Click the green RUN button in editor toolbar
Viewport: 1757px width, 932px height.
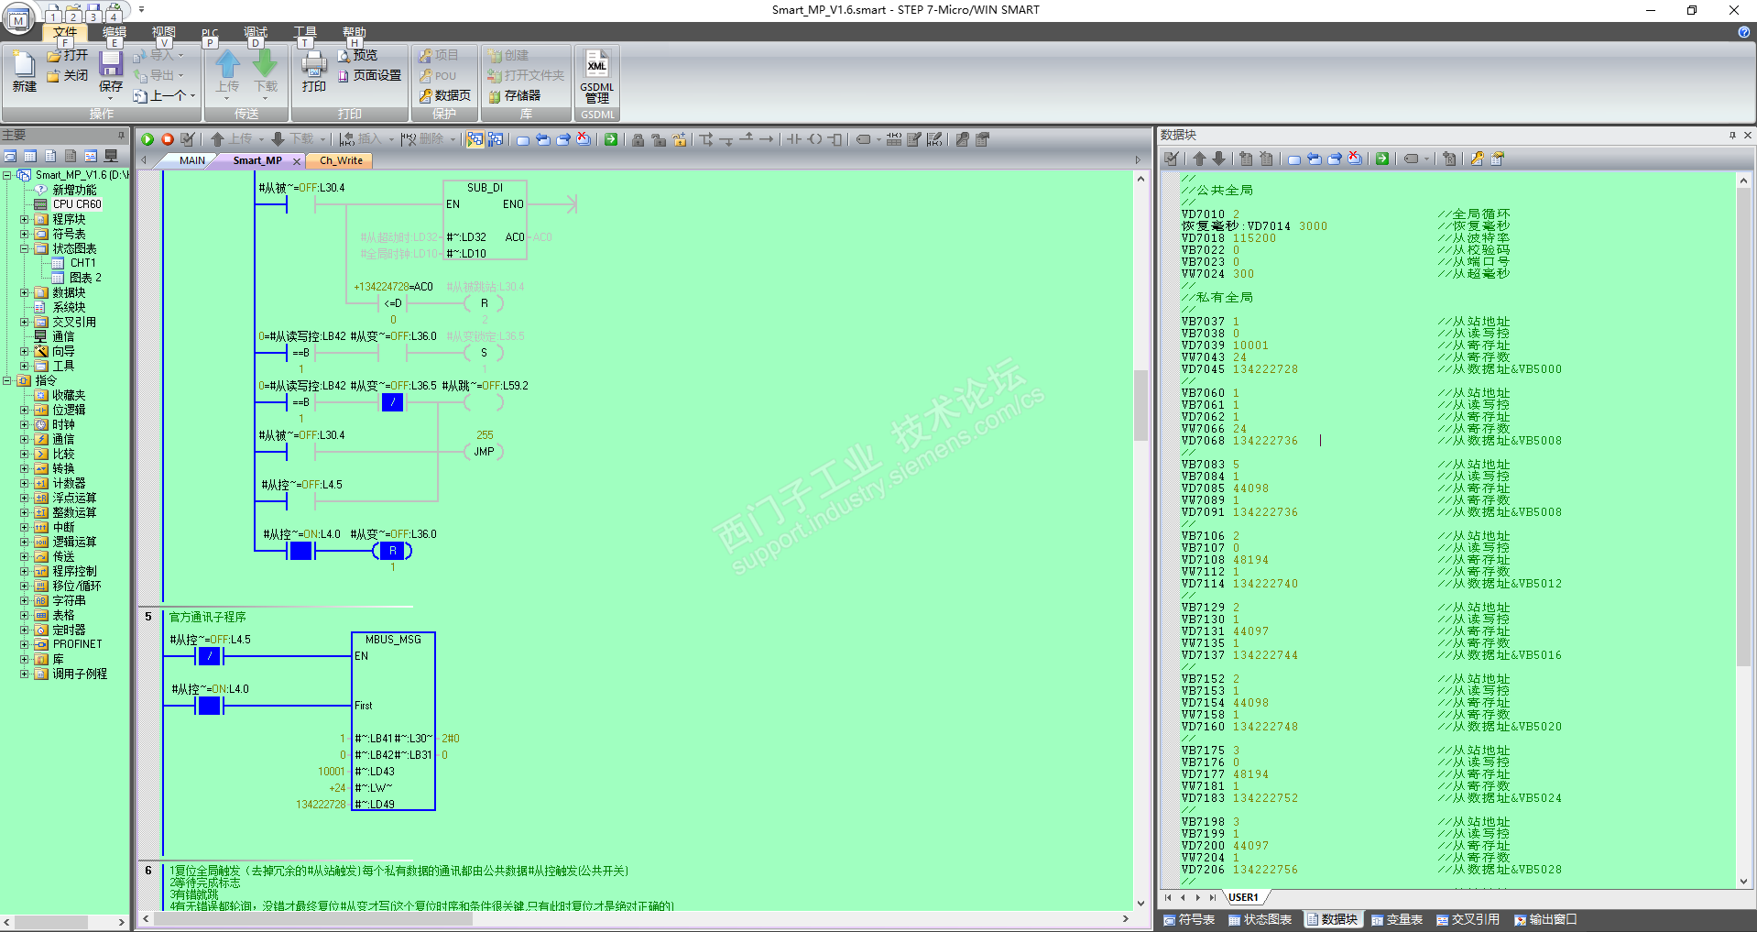pos(147,139)
